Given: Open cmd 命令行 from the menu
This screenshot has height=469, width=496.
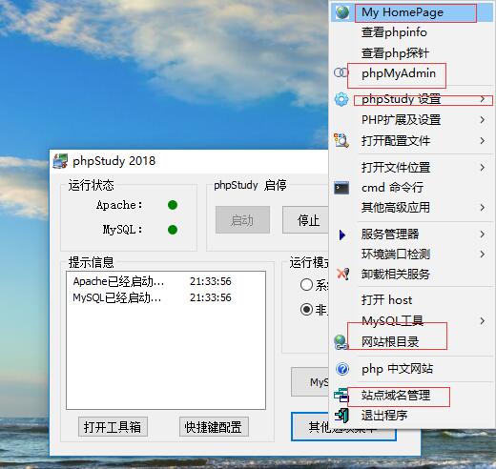Looking at the screenshot, I should point(412,188).
